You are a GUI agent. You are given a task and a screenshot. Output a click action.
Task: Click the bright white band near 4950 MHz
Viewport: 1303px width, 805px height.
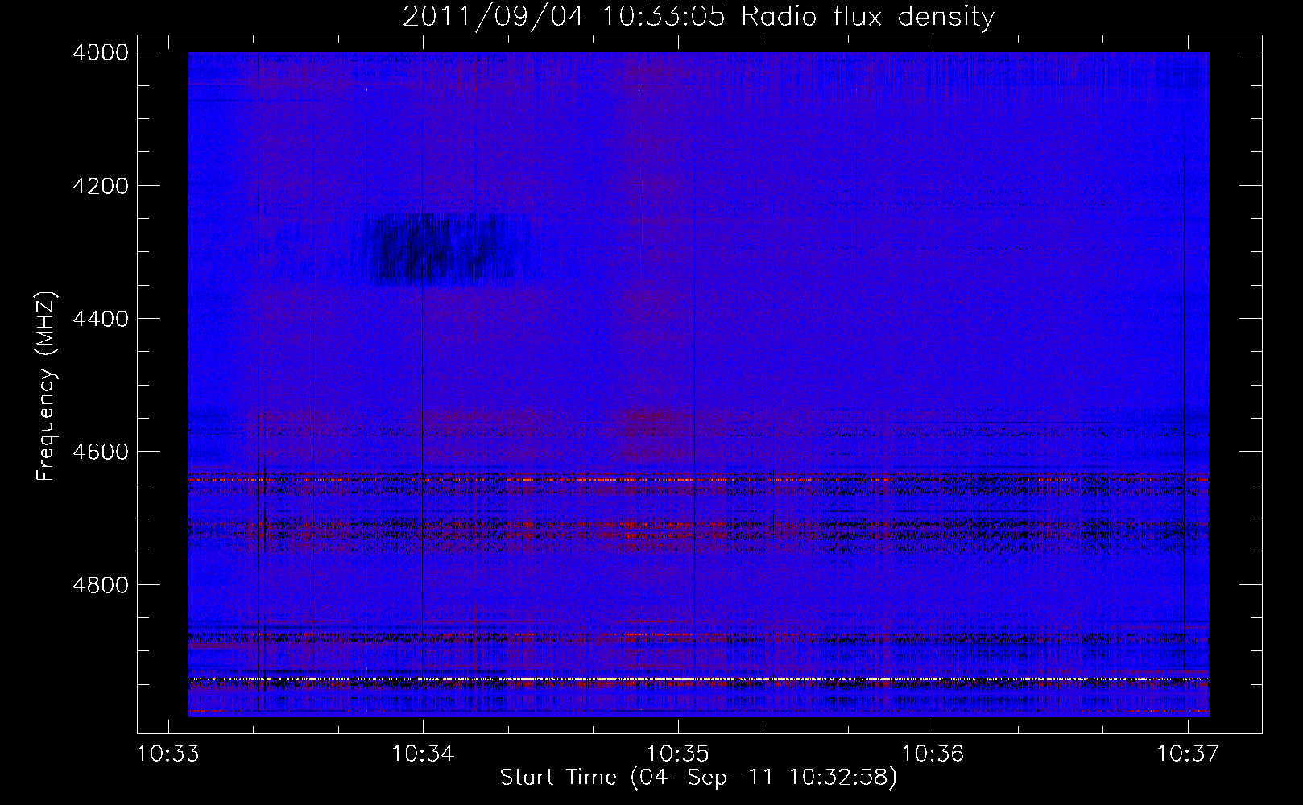pyautogui.click(x=698, y=679)
